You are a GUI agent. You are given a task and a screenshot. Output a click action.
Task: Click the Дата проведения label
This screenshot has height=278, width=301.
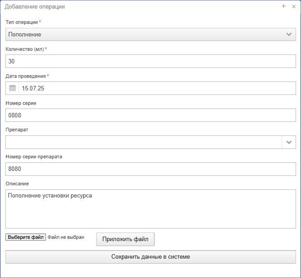click(x=26, y=76)
